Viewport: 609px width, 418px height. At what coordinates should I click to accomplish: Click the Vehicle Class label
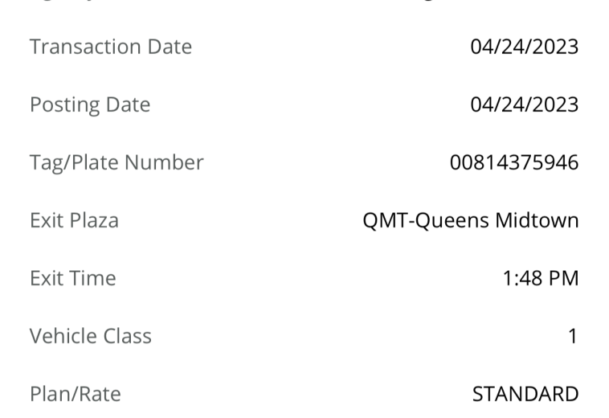tap(91, 336)
